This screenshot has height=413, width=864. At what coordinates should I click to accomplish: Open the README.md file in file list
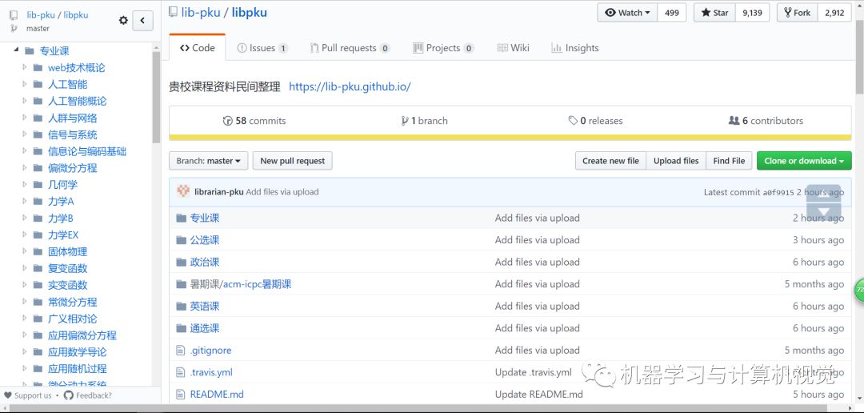[x=217, y=395]
